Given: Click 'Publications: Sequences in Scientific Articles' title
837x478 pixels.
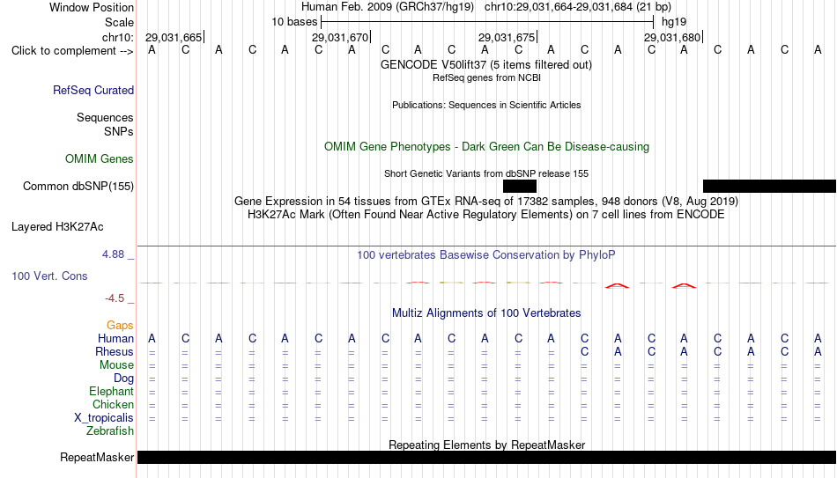Looking at the screenshot, I should click(486, 105).
